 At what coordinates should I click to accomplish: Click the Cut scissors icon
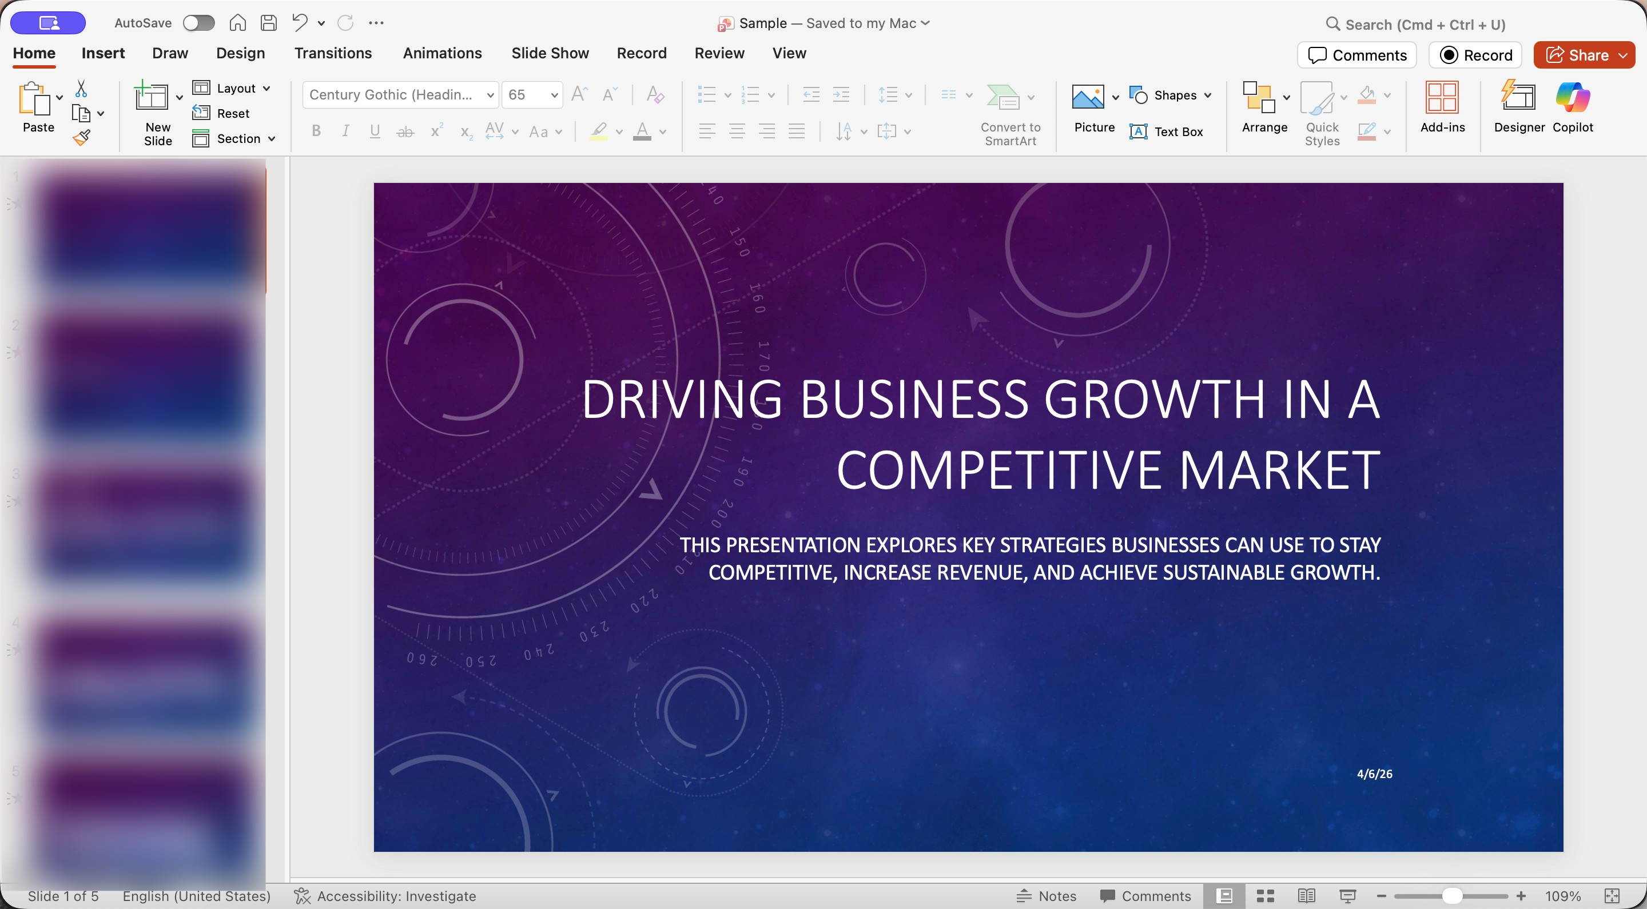tap(81, 88)
